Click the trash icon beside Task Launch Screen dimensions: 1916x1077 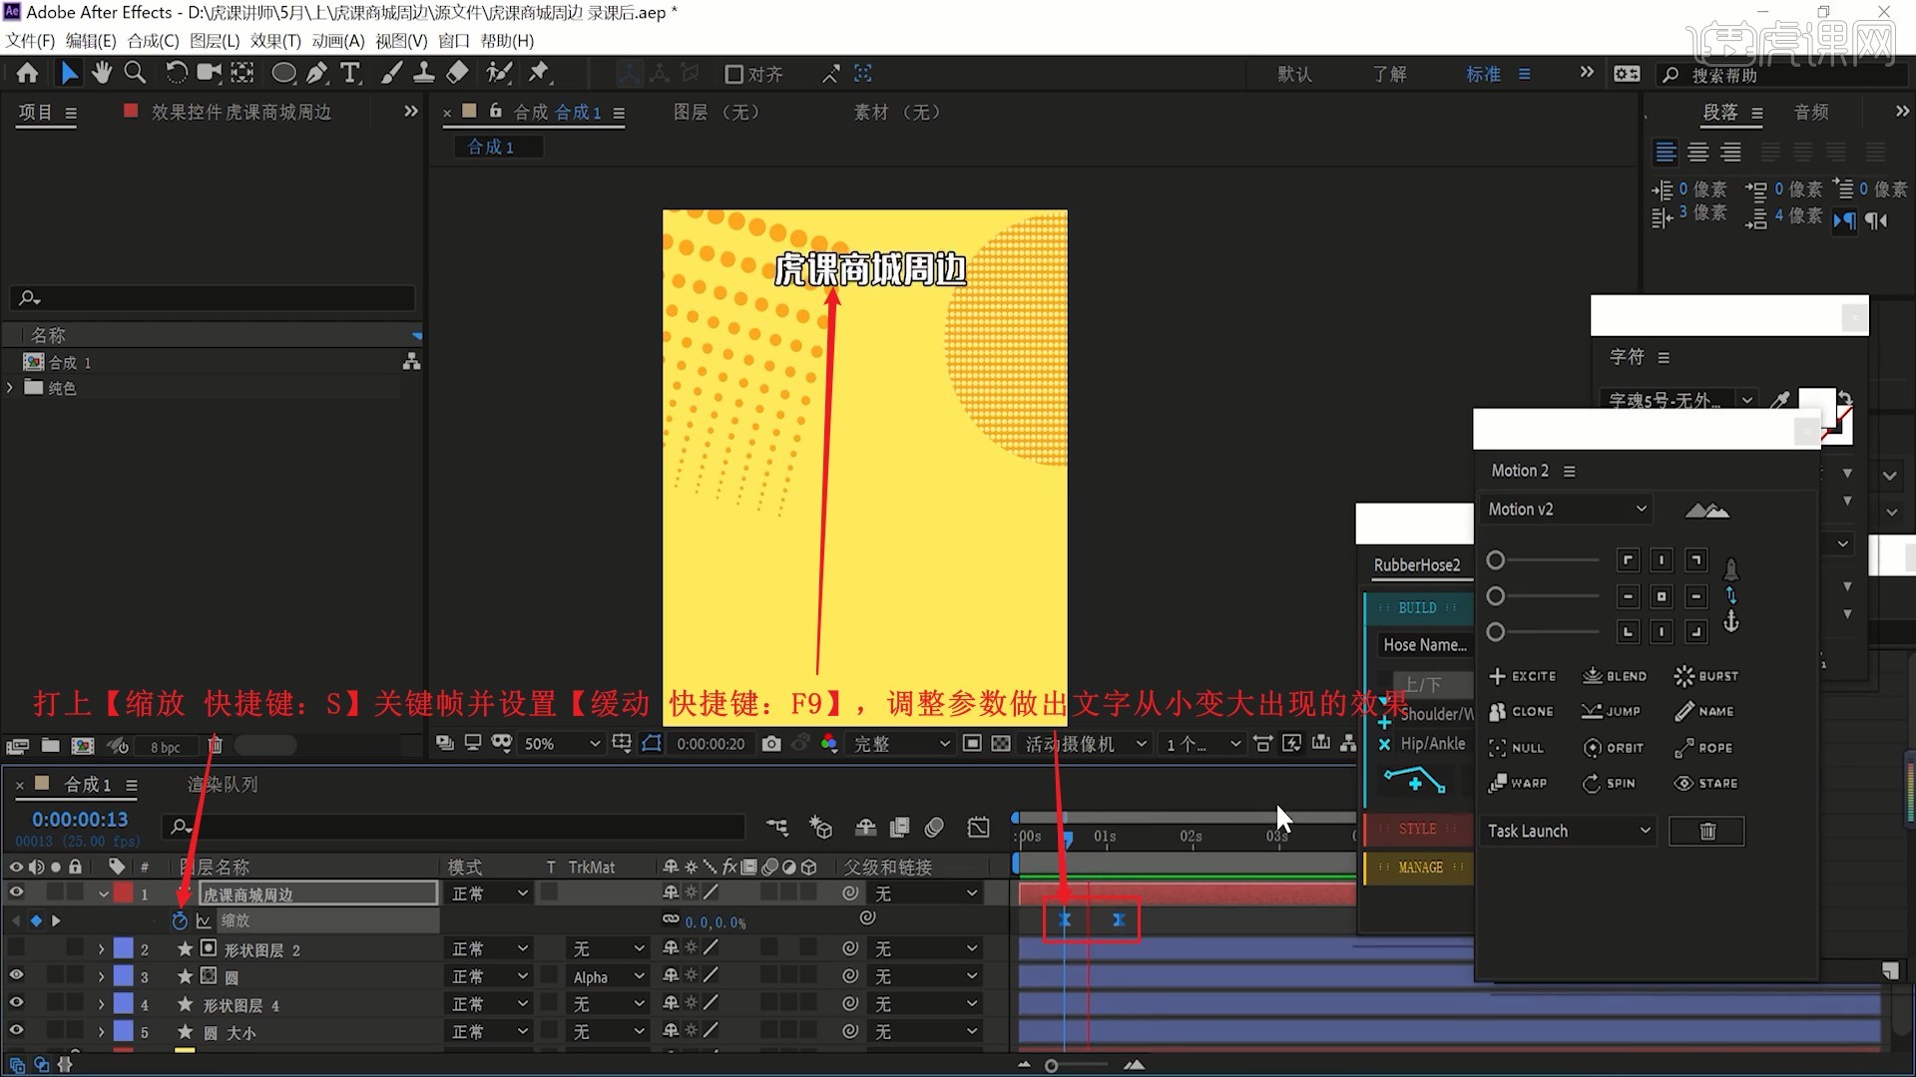1707,831
